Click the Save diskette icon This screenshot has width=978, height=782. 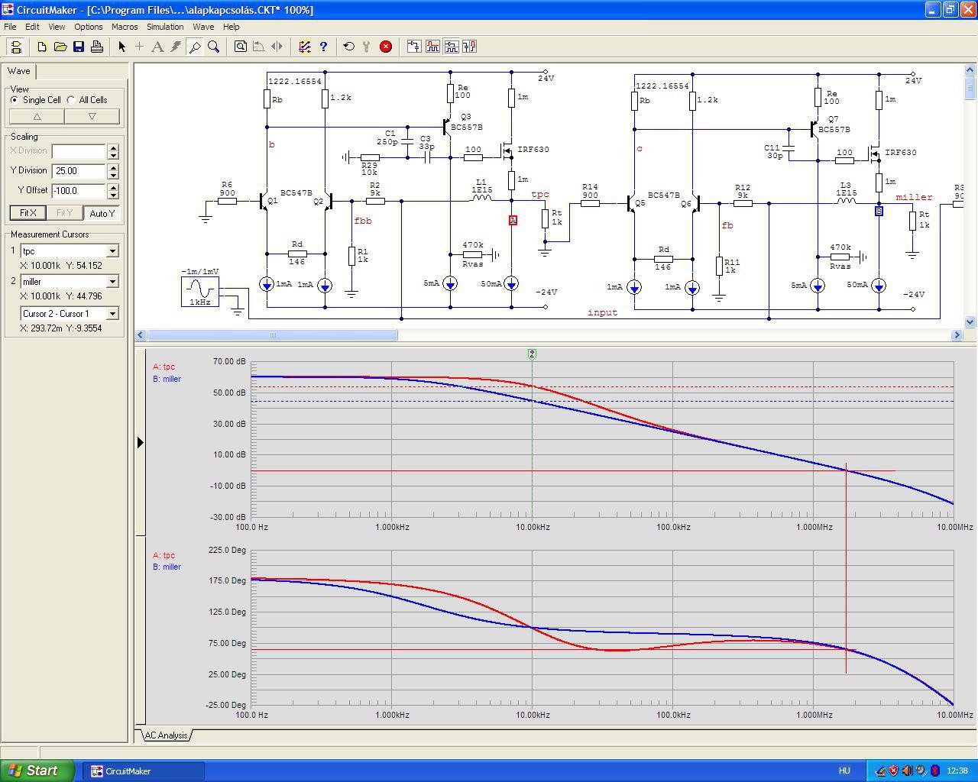[x=79, y=47]
